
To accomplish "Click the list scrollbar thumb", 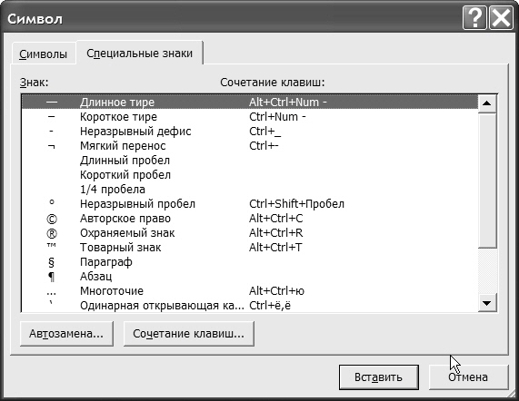I will click(x=487, y=180).
